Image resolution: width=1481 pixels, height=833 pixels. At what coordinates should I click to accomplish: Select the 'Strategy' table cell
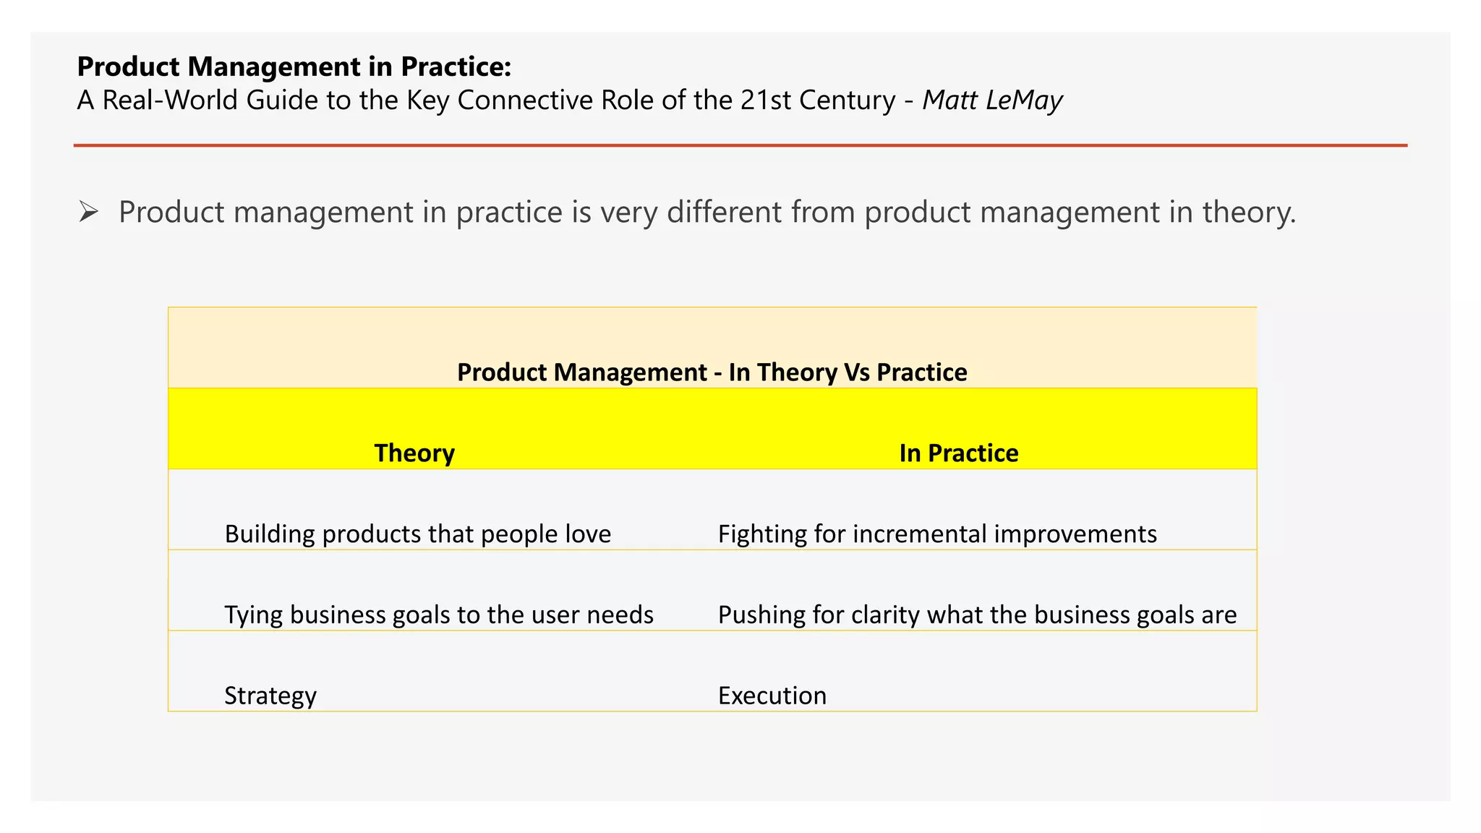pyautogui.click(x=270, y=696)
